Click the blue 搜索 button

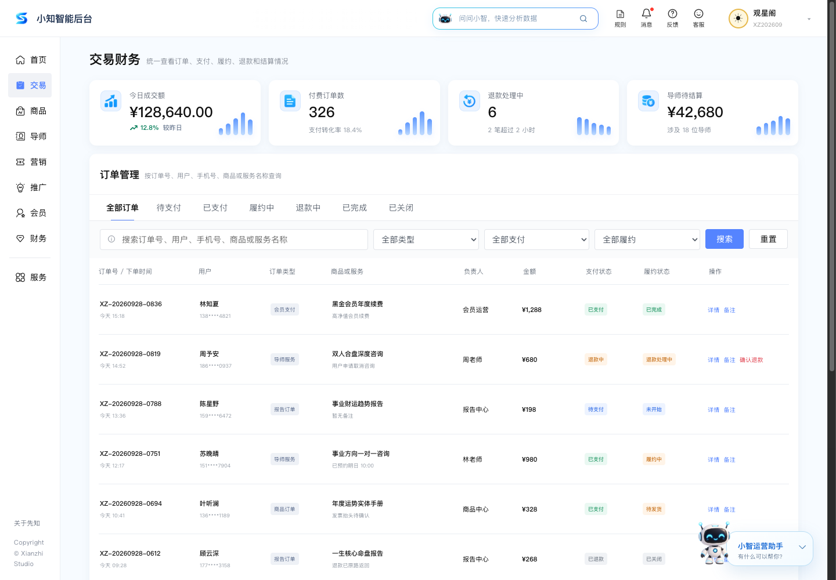[x=725, y=239]
